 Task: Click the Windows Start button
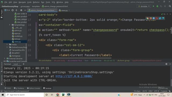coord(3,95)
